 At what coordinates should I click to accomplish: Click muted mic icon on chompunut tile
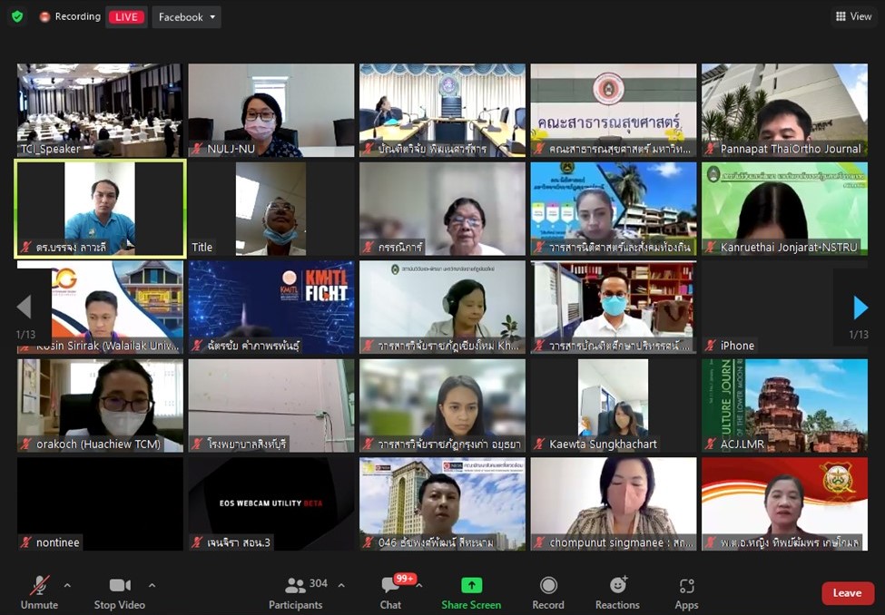[x=539, y=542]
